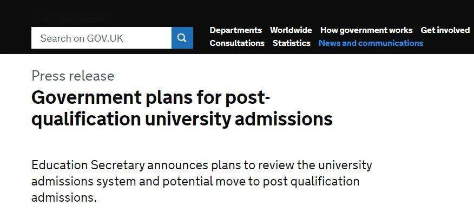Navigate to the Statistics section
This screenshot has height=219, width=474.
click(292, 43)
